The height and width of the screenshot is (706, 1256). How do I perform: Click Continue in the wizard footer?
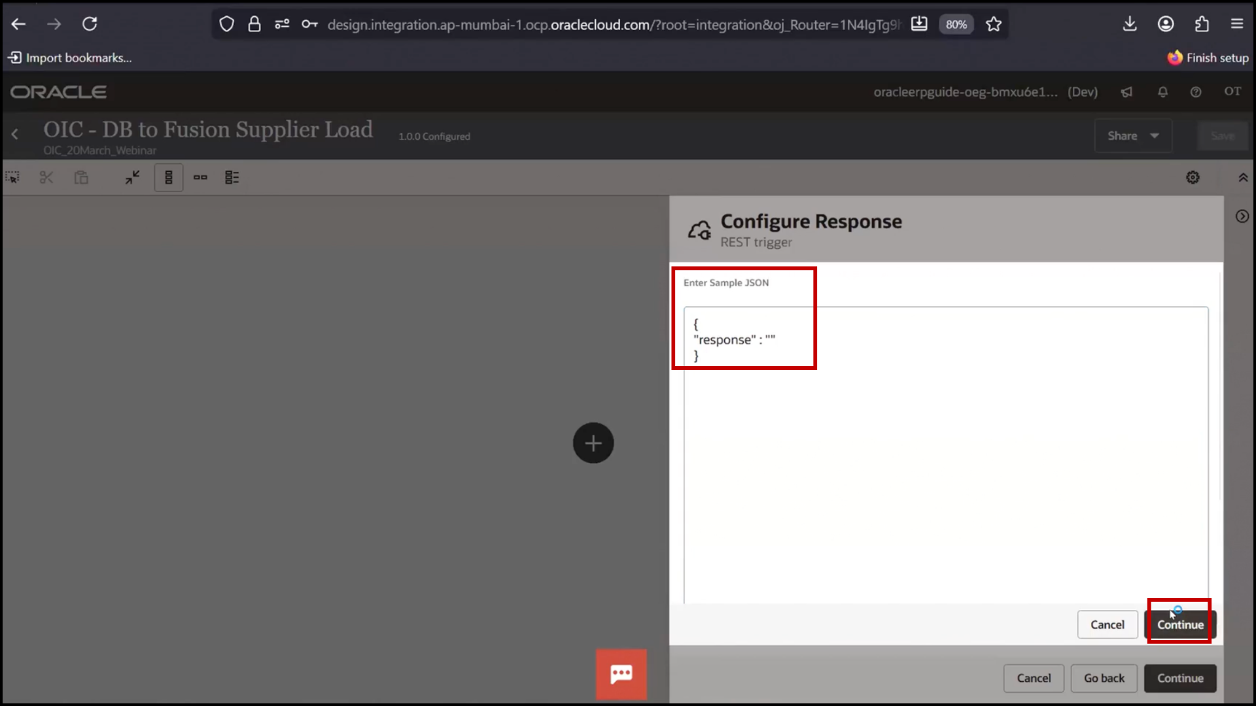point(1180,679)
